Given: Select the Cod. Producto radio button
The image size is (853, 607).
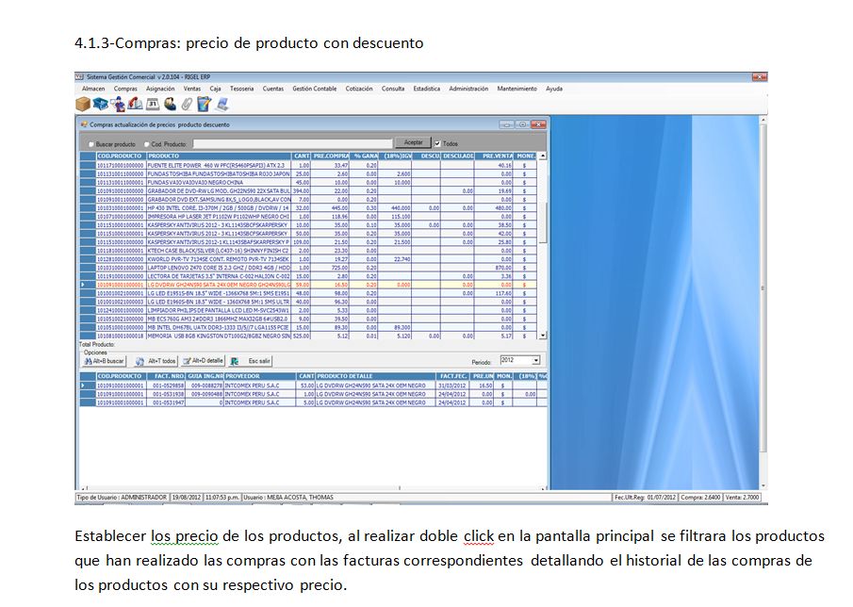Looking at the screenshot, I should (145, 143).
